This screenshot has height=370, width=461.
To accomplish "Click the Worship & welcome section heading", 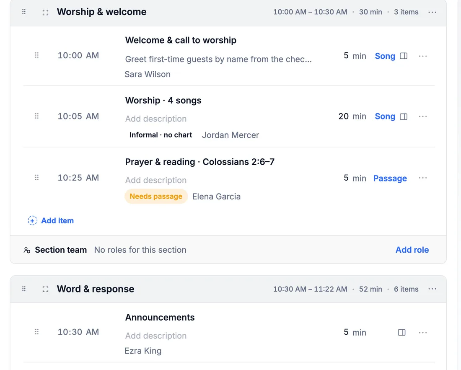I will (x=101, y=12).
